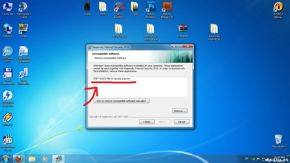The image size is (290, 163).
Task: Open the Computer desktop icon
Action: [8, 9]
